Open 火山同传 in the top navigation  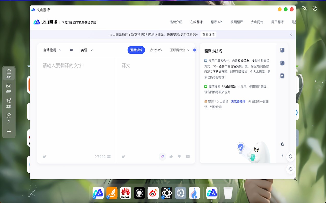click(x=257, y=22)
